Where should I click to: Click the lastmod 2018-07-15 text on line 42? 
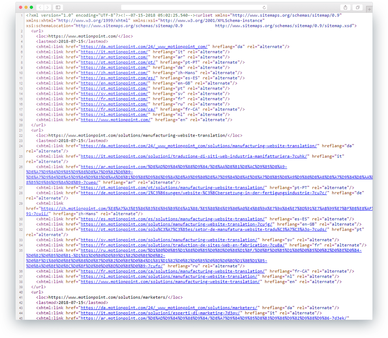click(x=71, y=303)
